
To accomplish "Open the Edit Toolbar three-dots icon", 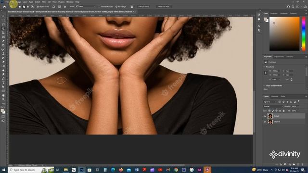I will [3, 103].
